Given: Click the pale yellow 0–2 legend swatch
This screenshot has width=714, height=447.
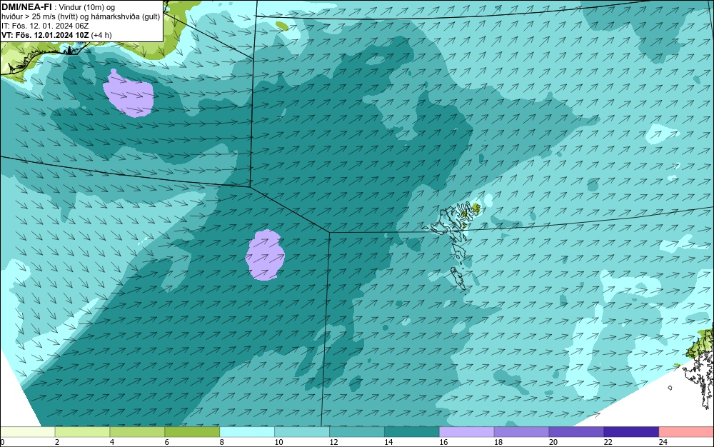Looking at the screenshot, I should (27, 432).
